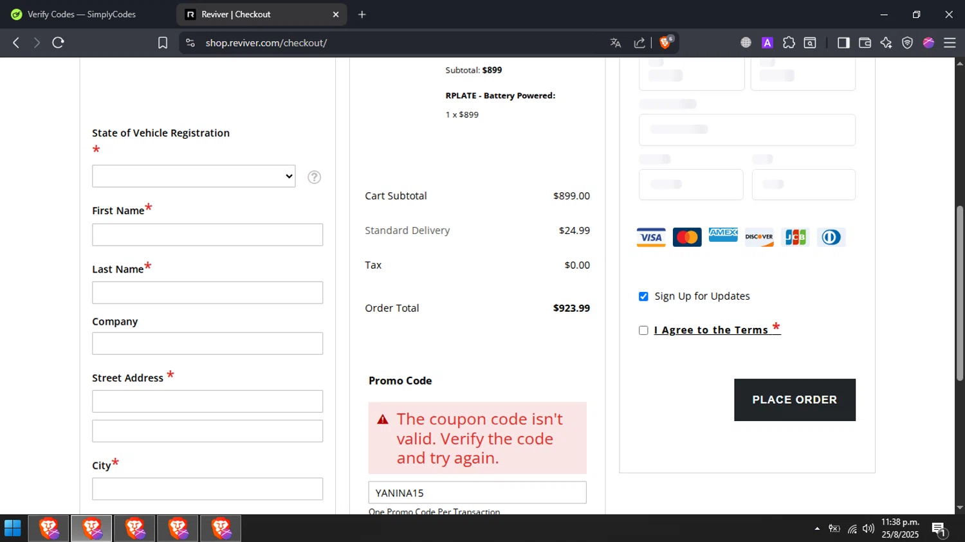965x542 pixels.
Task: Click the American Express logo
Action: (723, 235)
